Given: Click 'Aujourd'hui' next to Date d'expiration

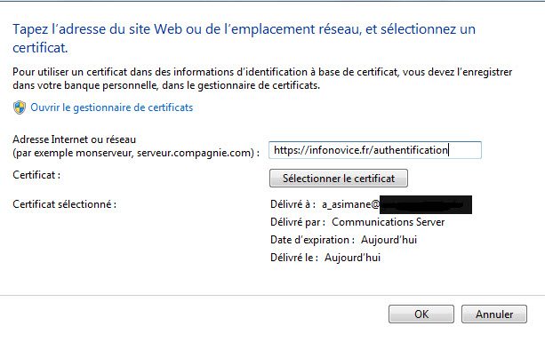Looking at the screenshot, I should click(389, 240).
